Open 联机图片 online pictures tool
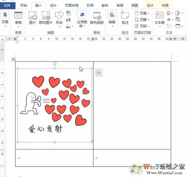The height and width of the screenshot is (177, 187). coord(46,18)
